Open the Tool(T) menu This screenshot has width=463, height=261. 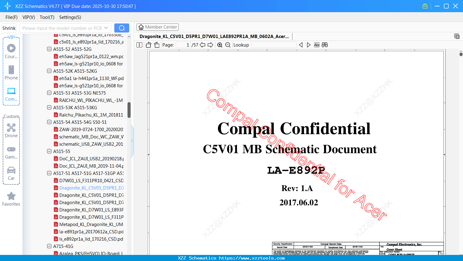click(47, 17)
